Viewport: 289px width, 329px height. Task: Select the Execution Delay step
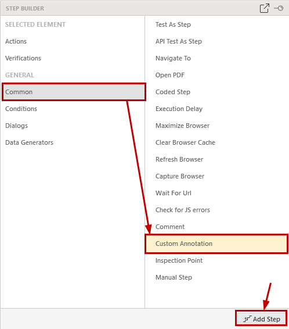(x=179, y=109)
